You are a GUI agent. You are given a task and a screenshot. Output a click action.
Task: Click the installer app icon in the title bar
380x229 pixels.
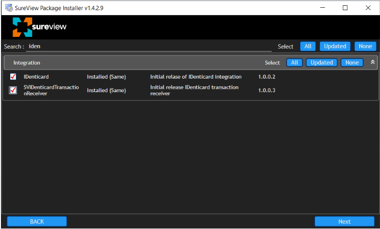[x=9, y=8]
